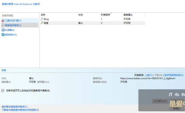Click the 百度 search provider icon
Viewport: 185px width, 113px height.
[x=42, y=23]
